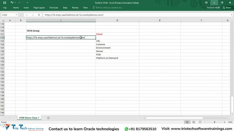Select column E header
Screen dimensions: 234x131
160,20
